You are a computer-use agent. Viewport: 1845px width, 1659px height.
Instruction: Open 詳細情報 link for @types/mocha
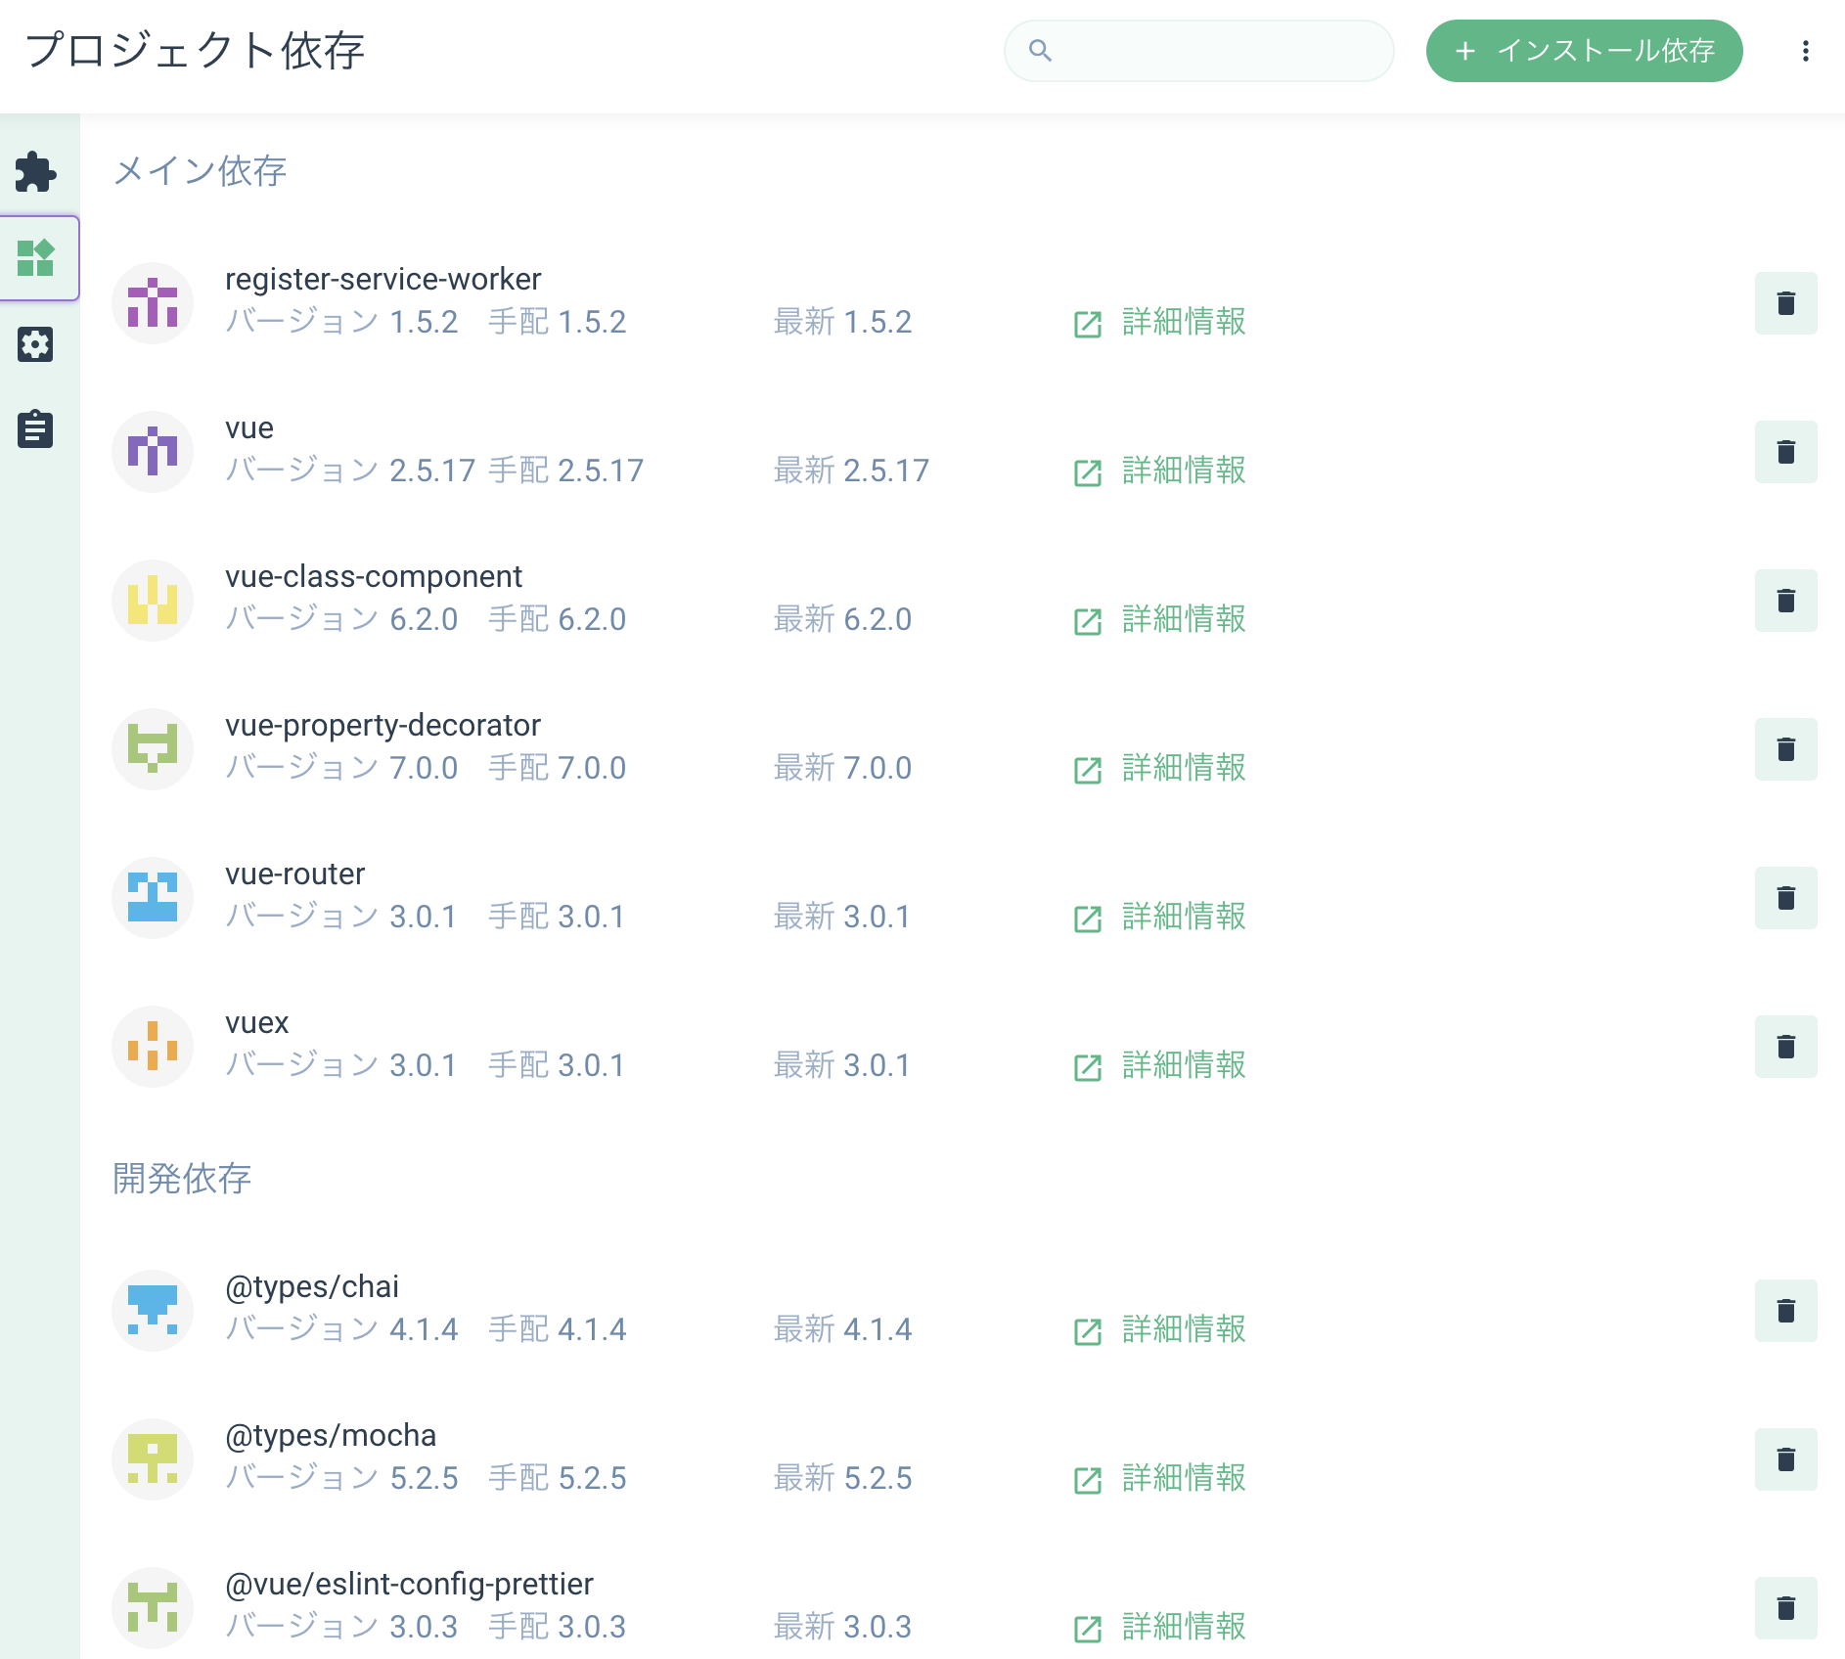[1159, 1478]
